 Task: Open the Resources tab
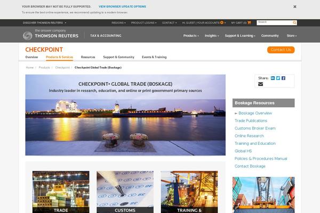(x=88, y=57)
